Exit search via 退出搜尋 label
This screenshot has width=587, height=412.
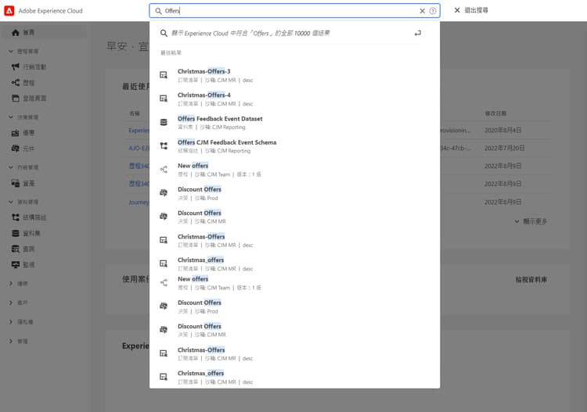(476, 10)
